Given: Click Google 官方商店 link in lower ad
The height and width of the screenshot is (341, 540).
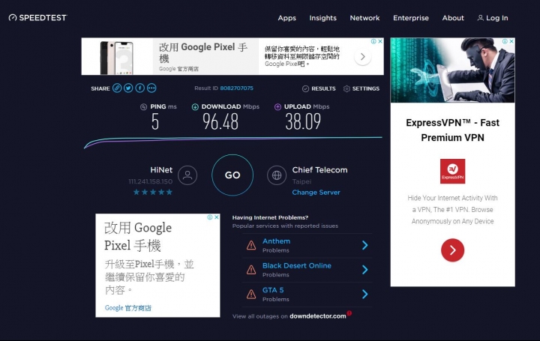Looking at the screenshot, I should 128,308.
